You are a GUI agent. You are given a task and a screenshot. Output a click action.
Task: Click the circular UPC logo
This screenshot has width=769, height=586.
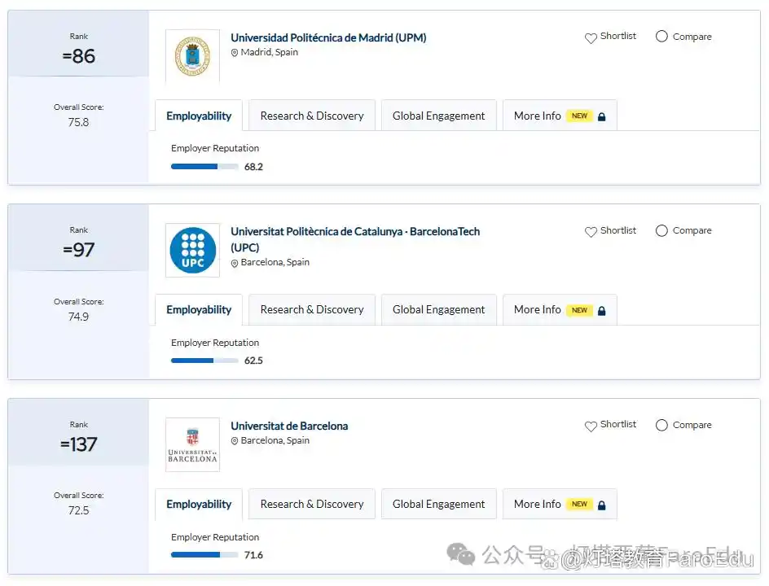point(192,250)
